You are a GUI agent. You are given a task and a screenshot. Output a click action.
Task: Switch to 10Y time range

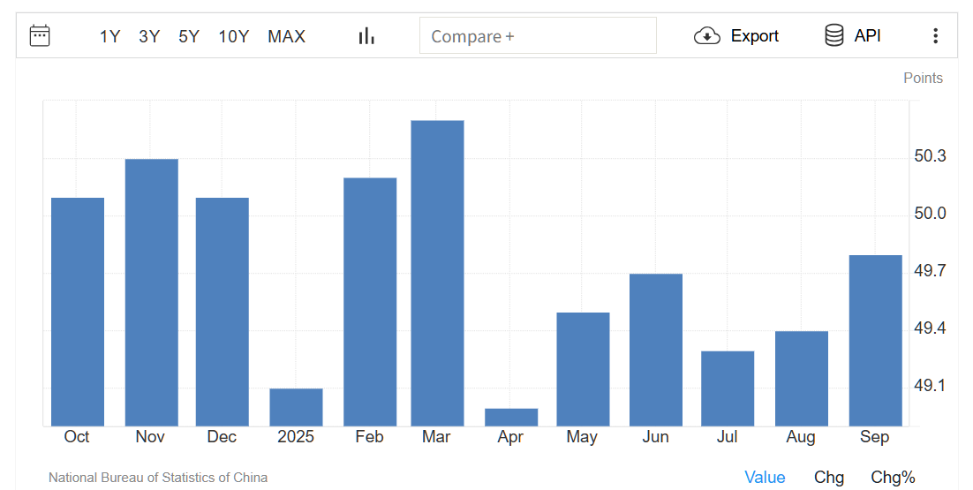tap(234, 36)
